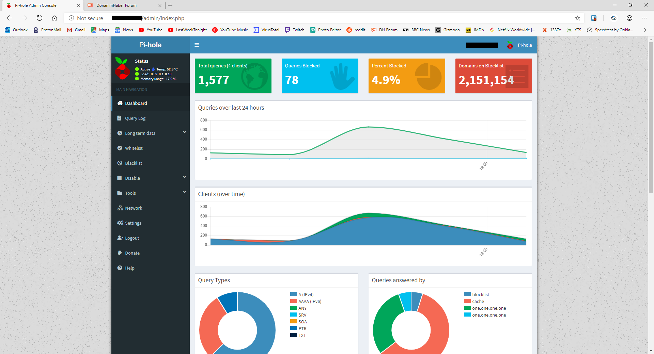Open Pi-hole Settings
The width and height of the screenshot is (654, 354).
pyautogui.click(x=151, y=223)
